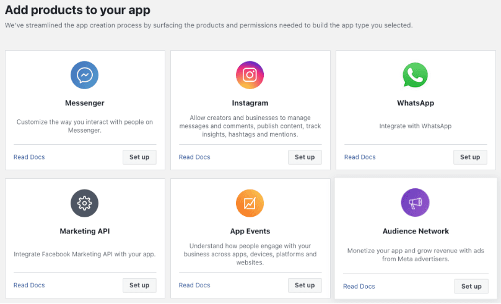This screenshot has height=304, width=501.
Task: Open Read Docs for Messenger
Action: (29, 157)
